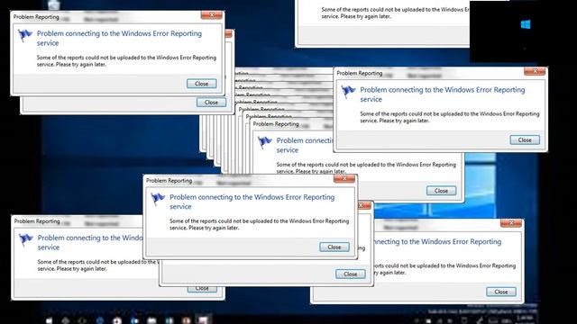This screenshot has height=324, width=577.
Task: Click the 'Problem Reporting' title of the frontmost center dialog
Action: point(169,180)
